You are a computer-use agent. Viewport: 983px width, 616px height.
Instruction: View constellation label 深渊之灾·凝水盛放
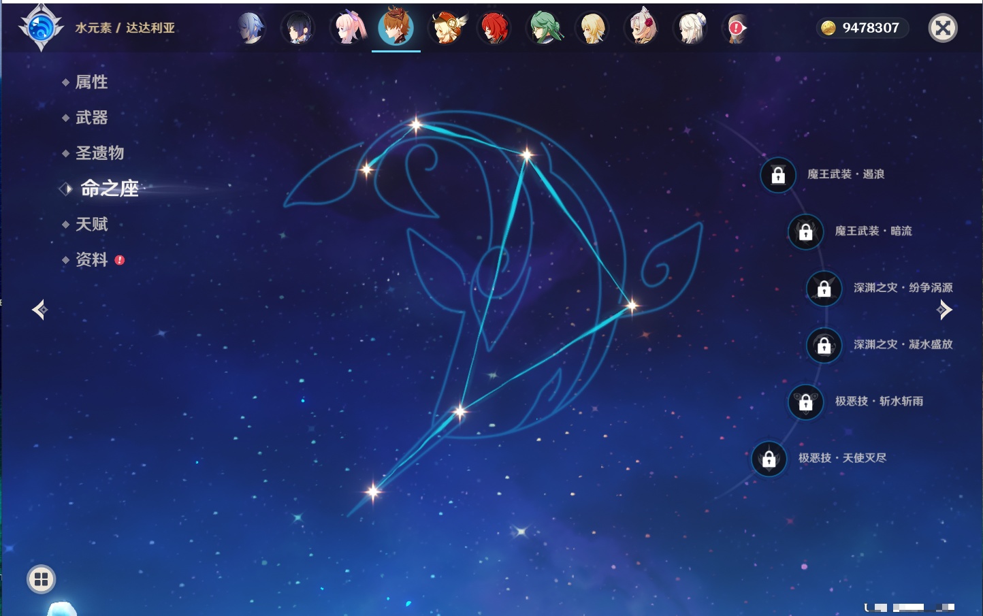(903, 344)
